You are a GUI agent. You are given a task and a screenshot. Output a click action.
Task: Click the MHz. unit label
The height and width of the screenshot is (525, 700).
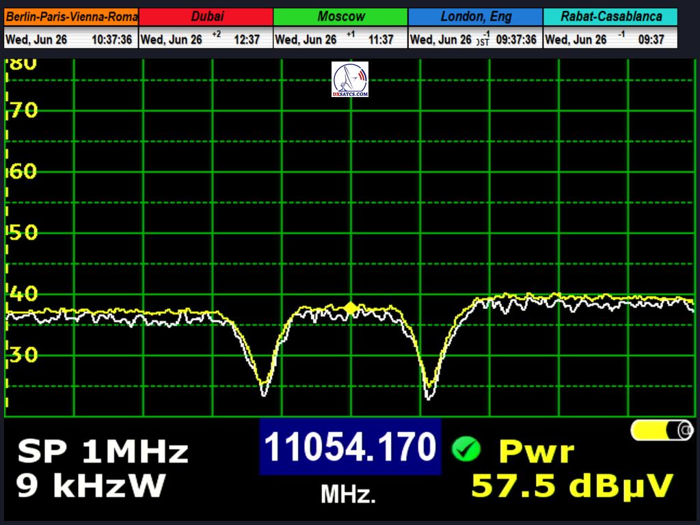click(348, 494)
